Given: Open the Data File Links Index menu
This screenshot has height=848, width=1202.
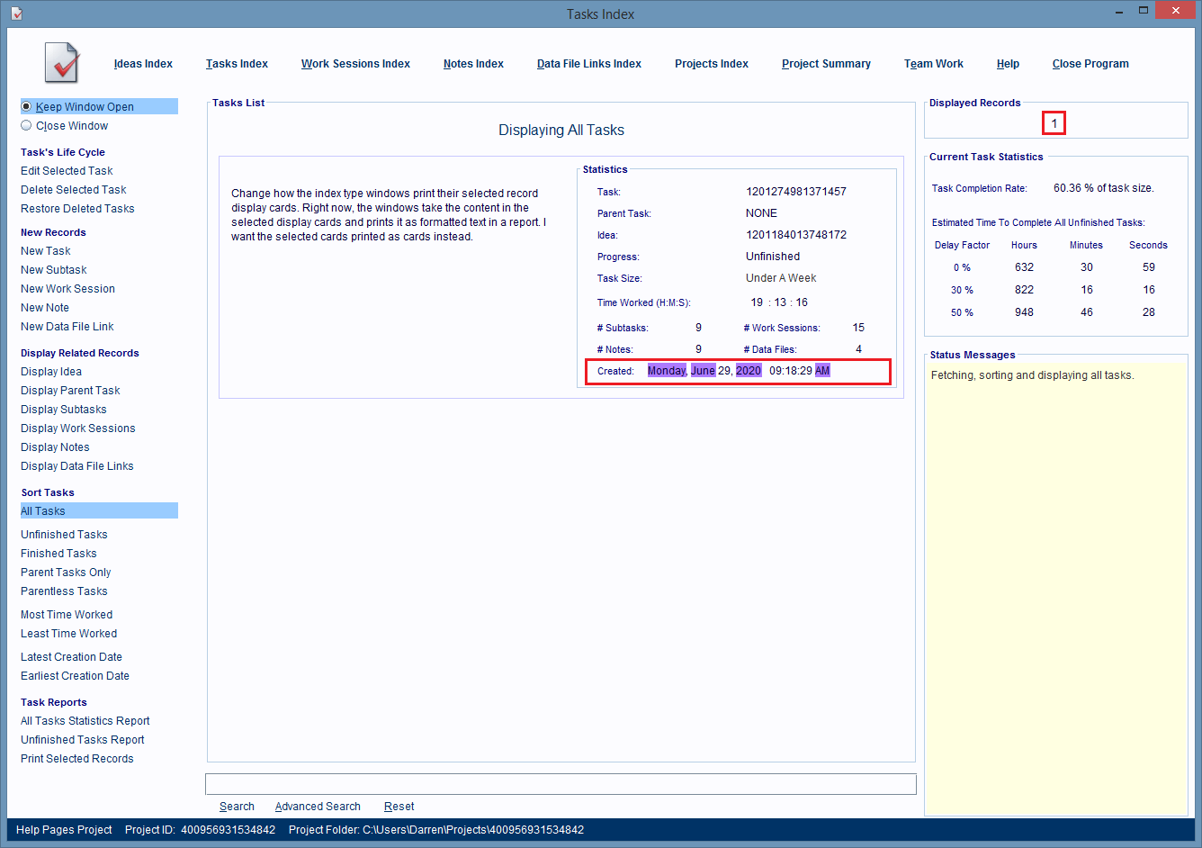Looking at the screenshot, I should [x=589, y=64].
